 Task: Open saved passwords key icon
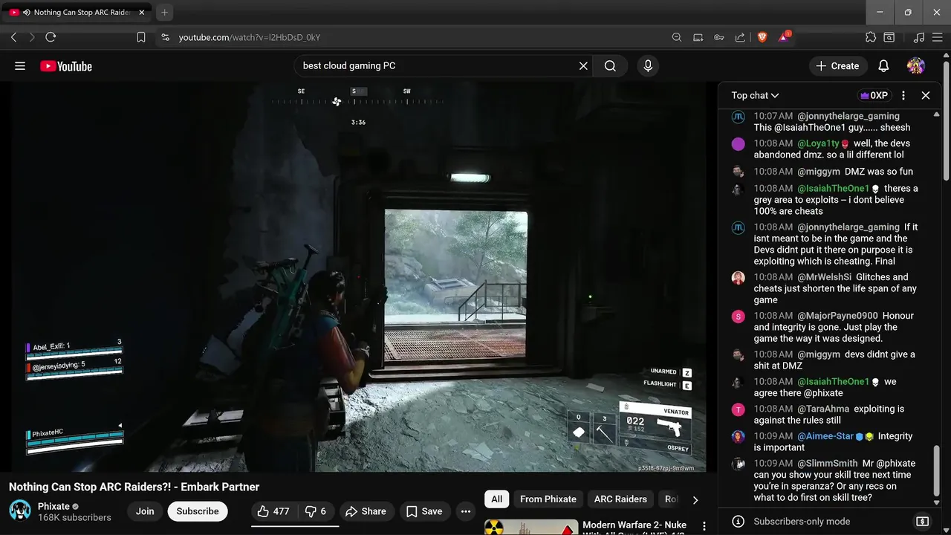coord(718,37)
